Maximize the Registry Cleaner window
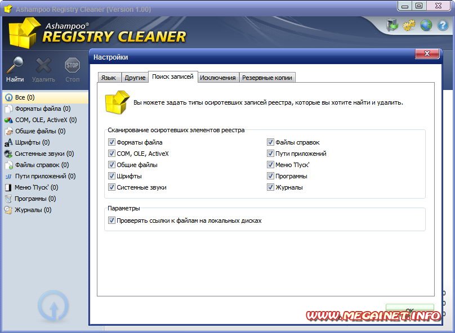The image size is (455, 333). click(x=419, y=6)
